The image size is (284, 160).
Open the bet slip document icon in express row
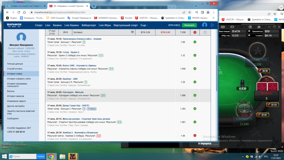point(205,32)
